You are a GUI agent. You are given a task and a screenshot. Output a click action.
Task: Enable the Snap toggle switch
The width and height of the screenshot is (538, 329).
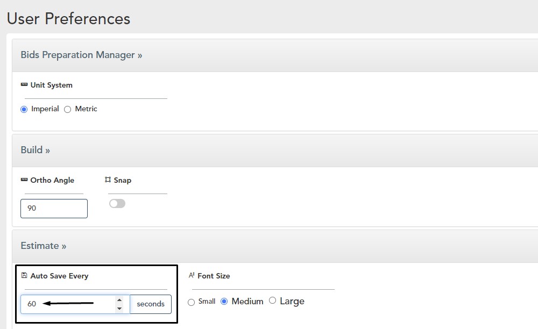pos(117,204)
